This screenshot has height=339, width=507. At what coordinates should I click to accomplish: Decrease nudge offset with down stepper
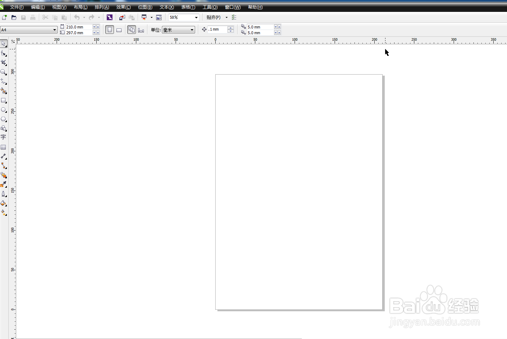tap(231, 31)
